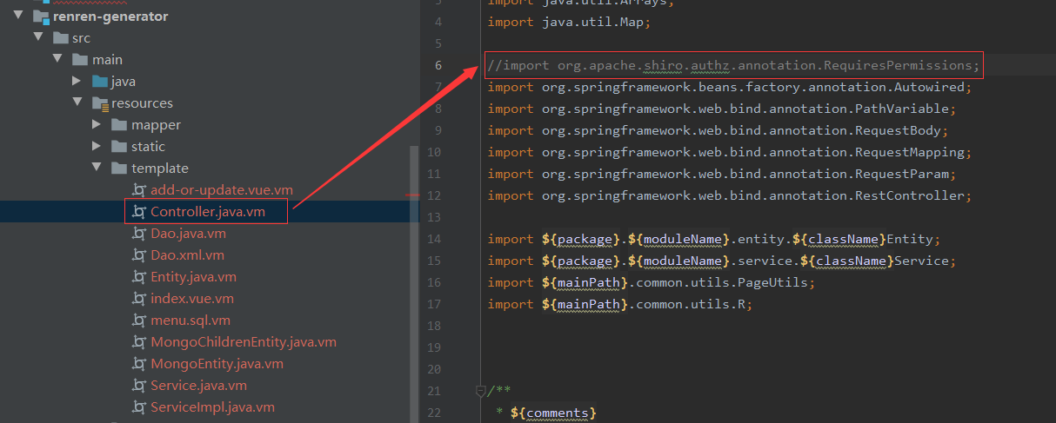This screenshot has width=1056, height=423.
Task: Click the template folder icon
Action: coord(119,169)
